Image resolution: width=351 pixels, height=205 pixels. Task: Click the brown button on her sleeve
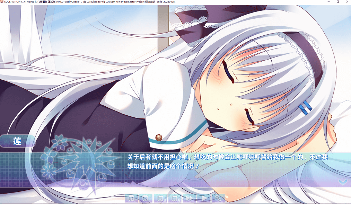(x=159, y=137)
